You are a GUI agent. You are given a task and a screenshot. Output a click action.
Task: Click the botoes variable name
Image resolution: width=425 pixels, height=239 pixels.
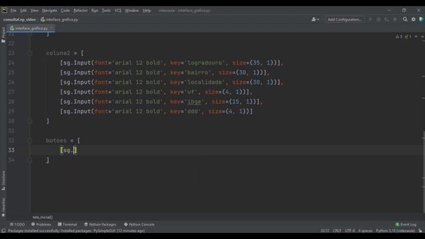click(56, 141)
